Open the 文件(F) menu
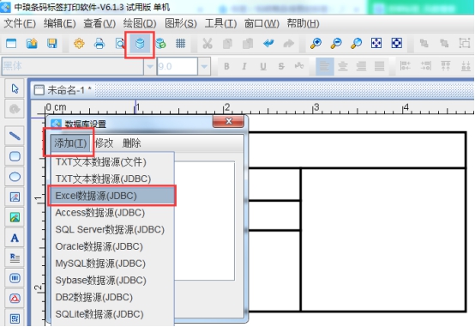Image resolution: width=475 pixels, height=327 pixels. pos(20,23)
